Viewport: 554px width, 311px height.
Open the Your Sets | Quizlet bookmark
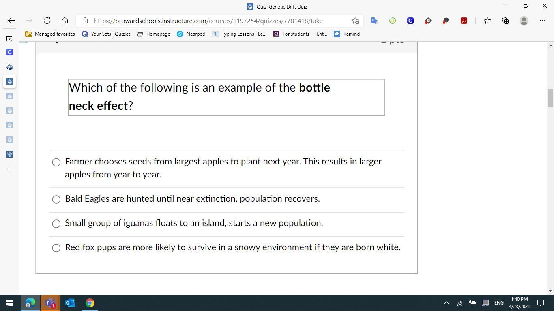106,34
